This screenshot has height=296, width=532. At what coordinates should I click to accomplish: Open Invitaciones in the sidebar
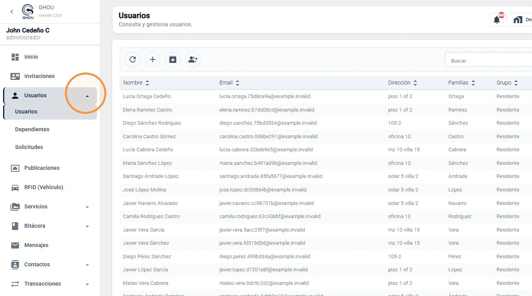[x=50, y=76]
